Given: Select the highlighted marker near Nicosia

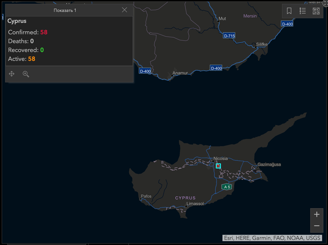Looking at the screenshot, I should [218, 166].
